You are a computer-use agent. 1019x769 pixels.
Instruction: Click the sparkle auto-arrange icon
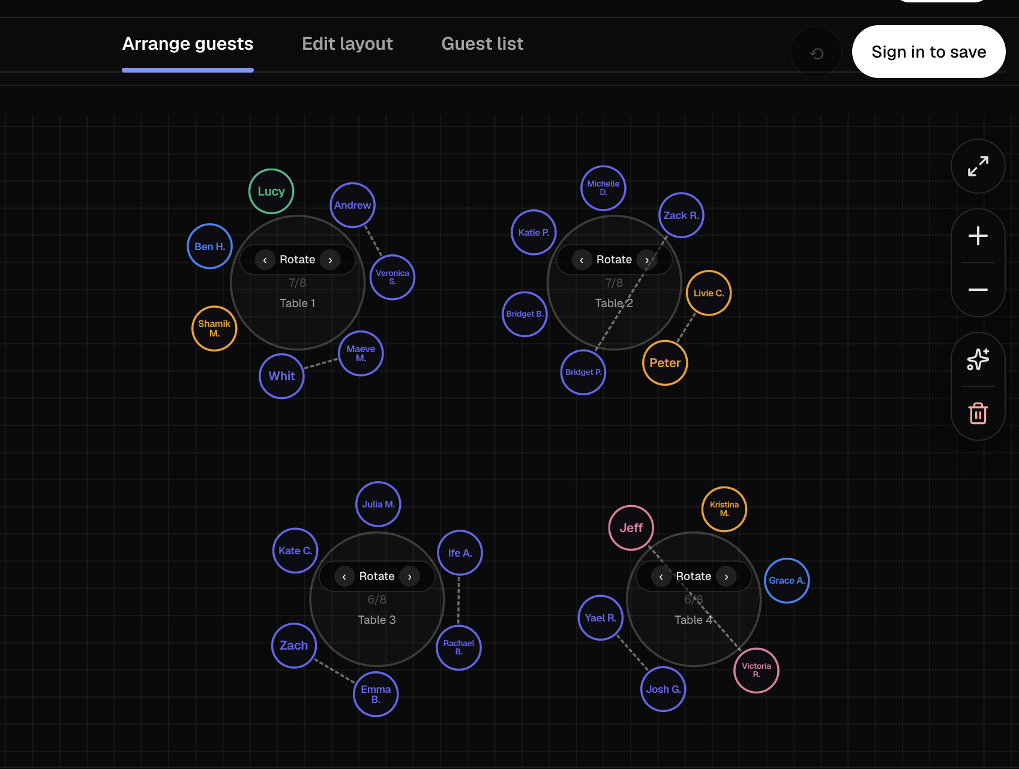[978, 359]
